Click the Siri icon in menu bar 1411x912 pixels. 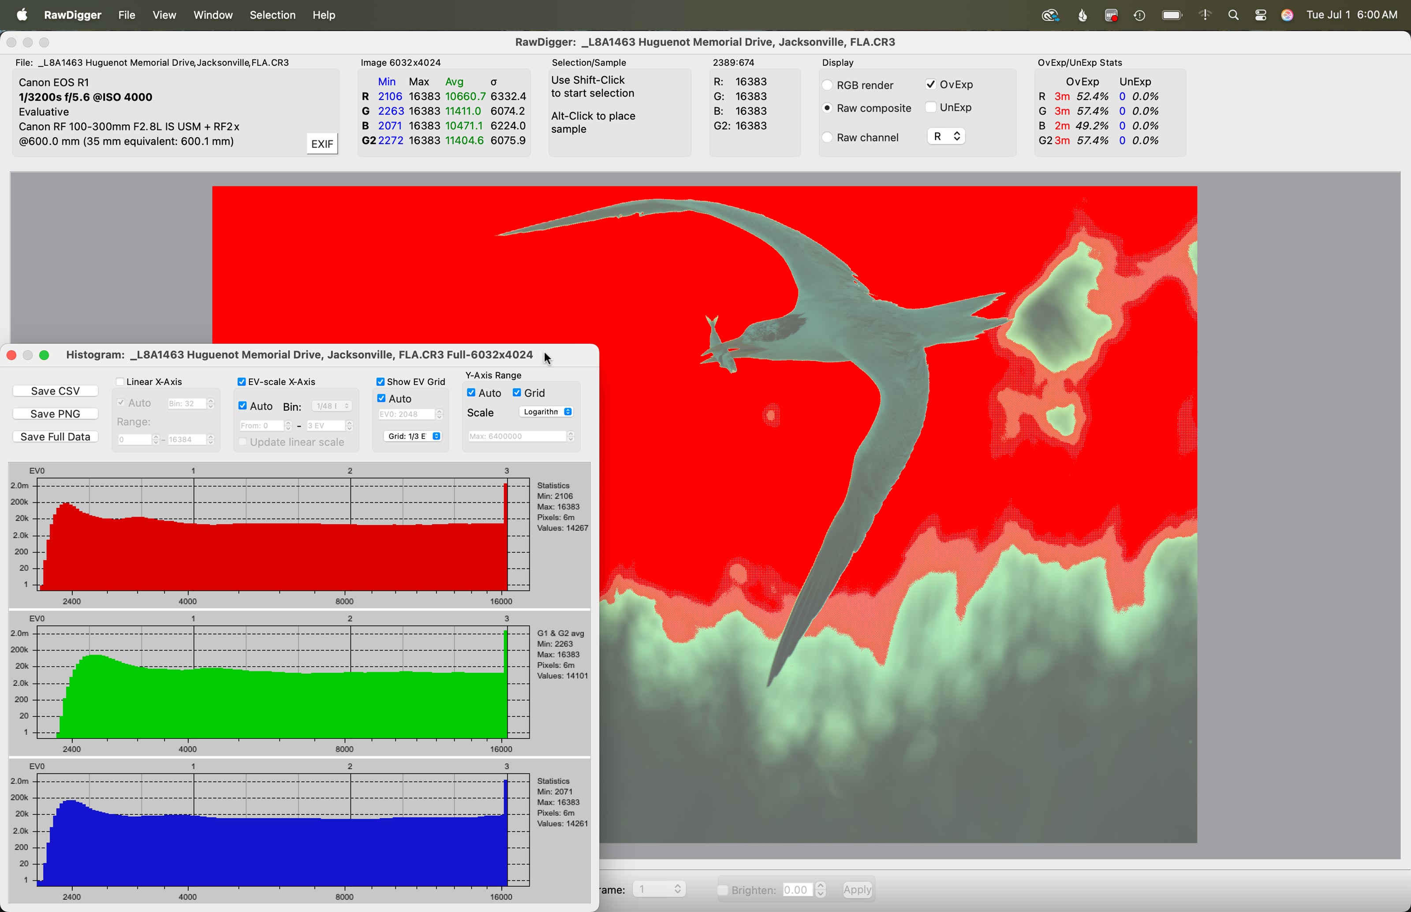point(1287,15)
